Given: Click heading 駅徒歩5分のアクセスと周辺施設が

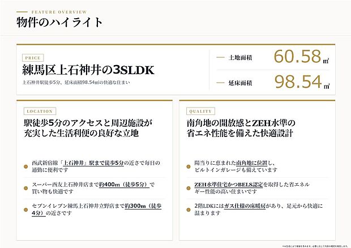Looking at the screenshot, I should [88, 123].
